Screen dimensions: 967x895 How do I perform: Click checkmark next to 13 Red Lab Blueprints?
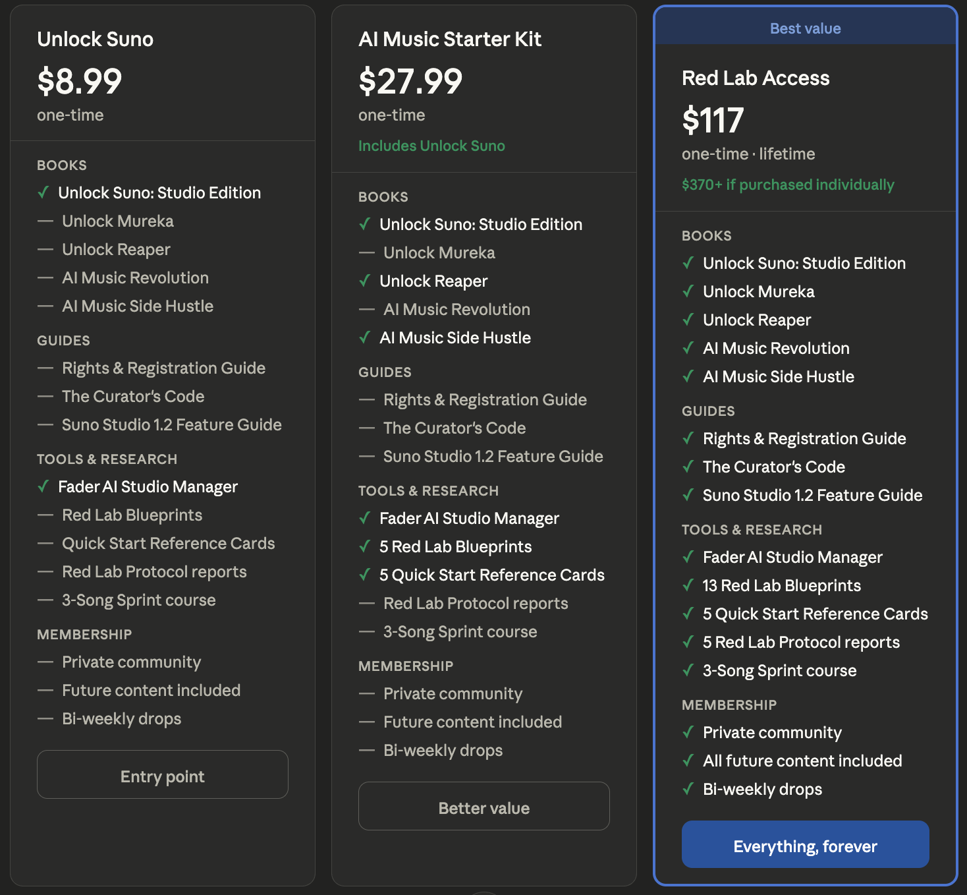tap(688, 585)
